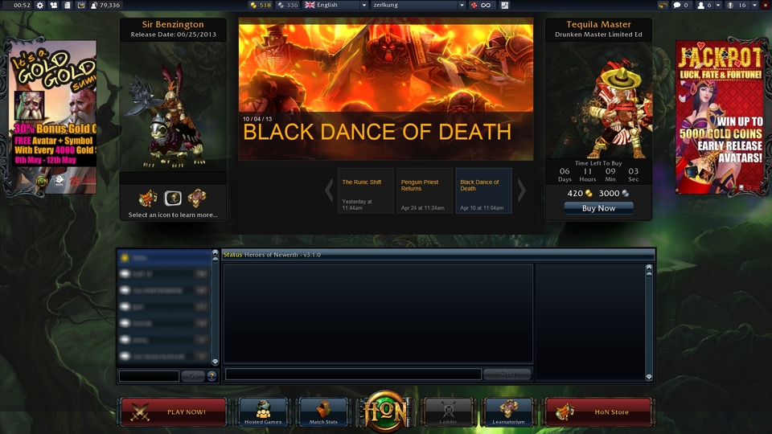Open the Ladder
The image size is (772, 434).
[x=448, y=411]
